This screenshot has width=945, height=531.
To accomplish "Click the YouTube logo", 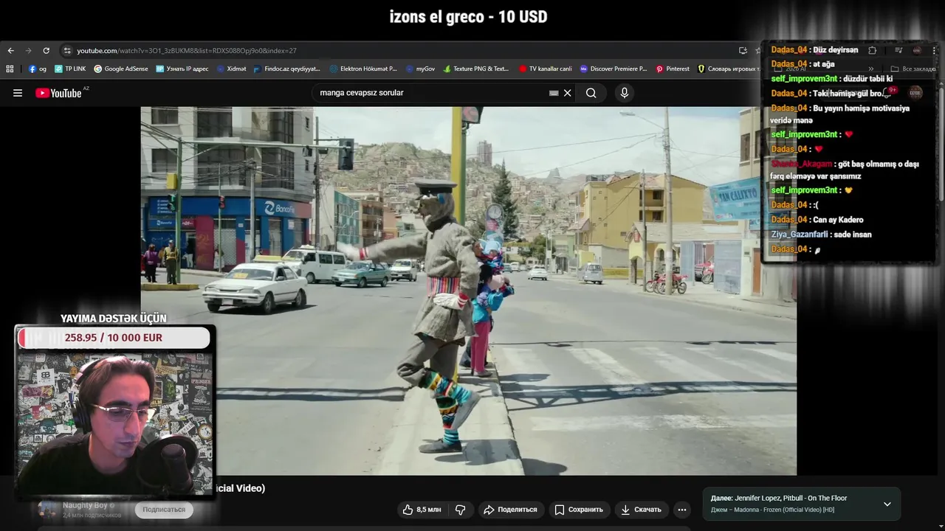I will click(58, 93).
